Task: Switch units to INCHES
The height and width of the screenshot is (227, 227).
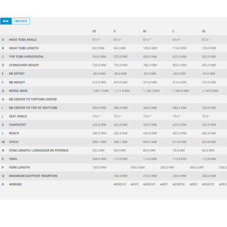Action: point(20,21)
